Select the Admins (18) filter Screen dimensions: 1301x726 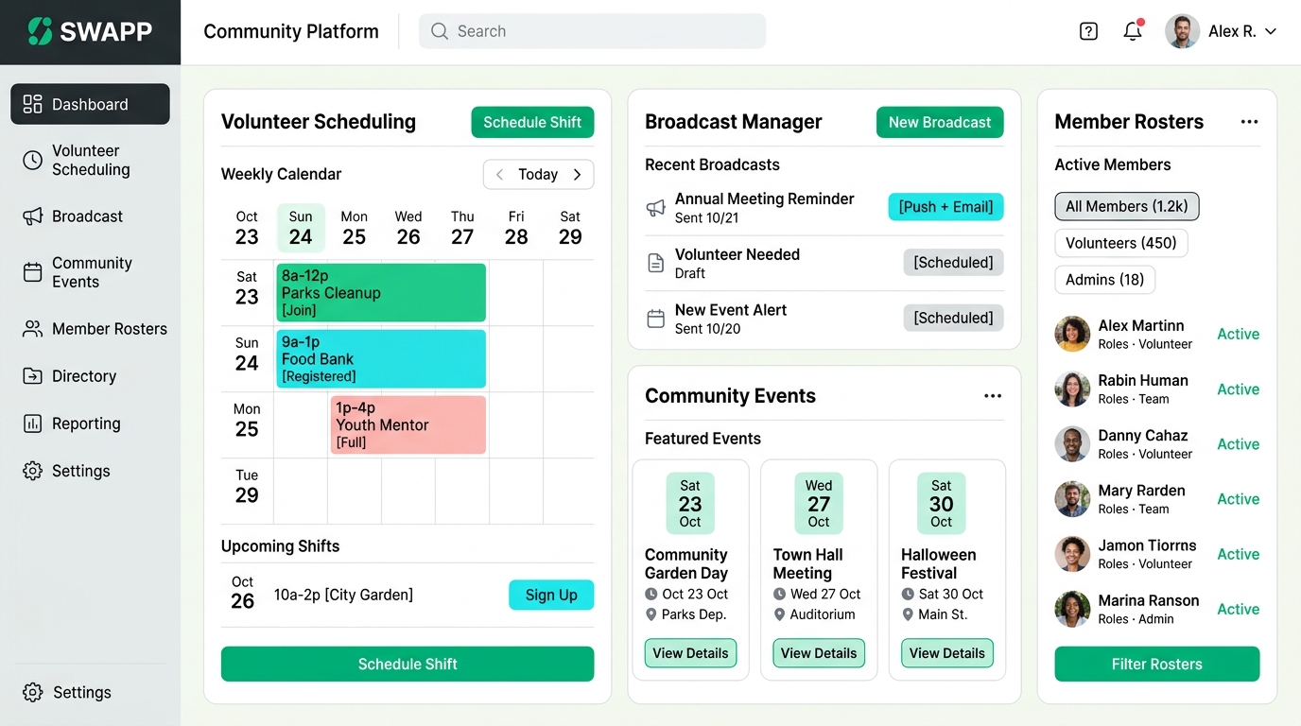coord(1104,280)
